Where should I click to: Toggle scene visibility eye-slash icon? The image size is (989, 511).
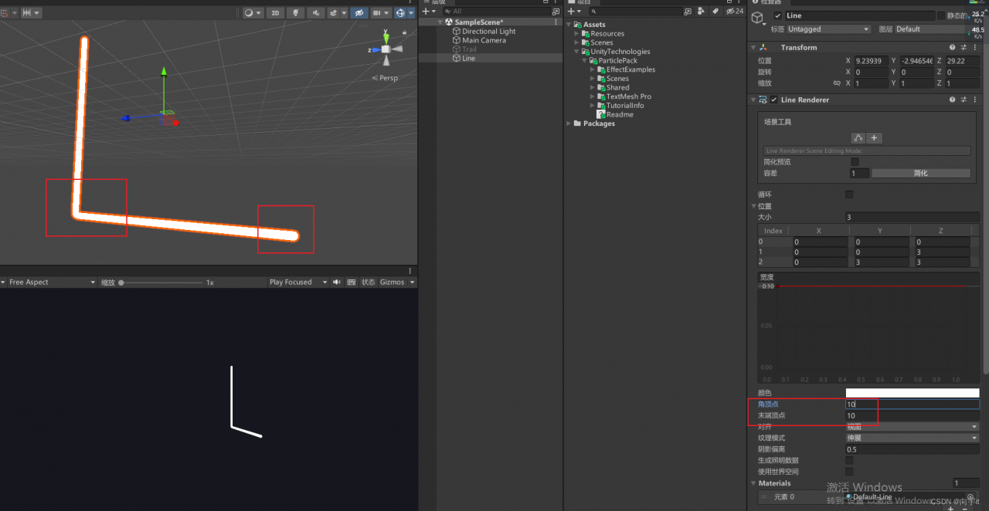click(x=359, y=13)
